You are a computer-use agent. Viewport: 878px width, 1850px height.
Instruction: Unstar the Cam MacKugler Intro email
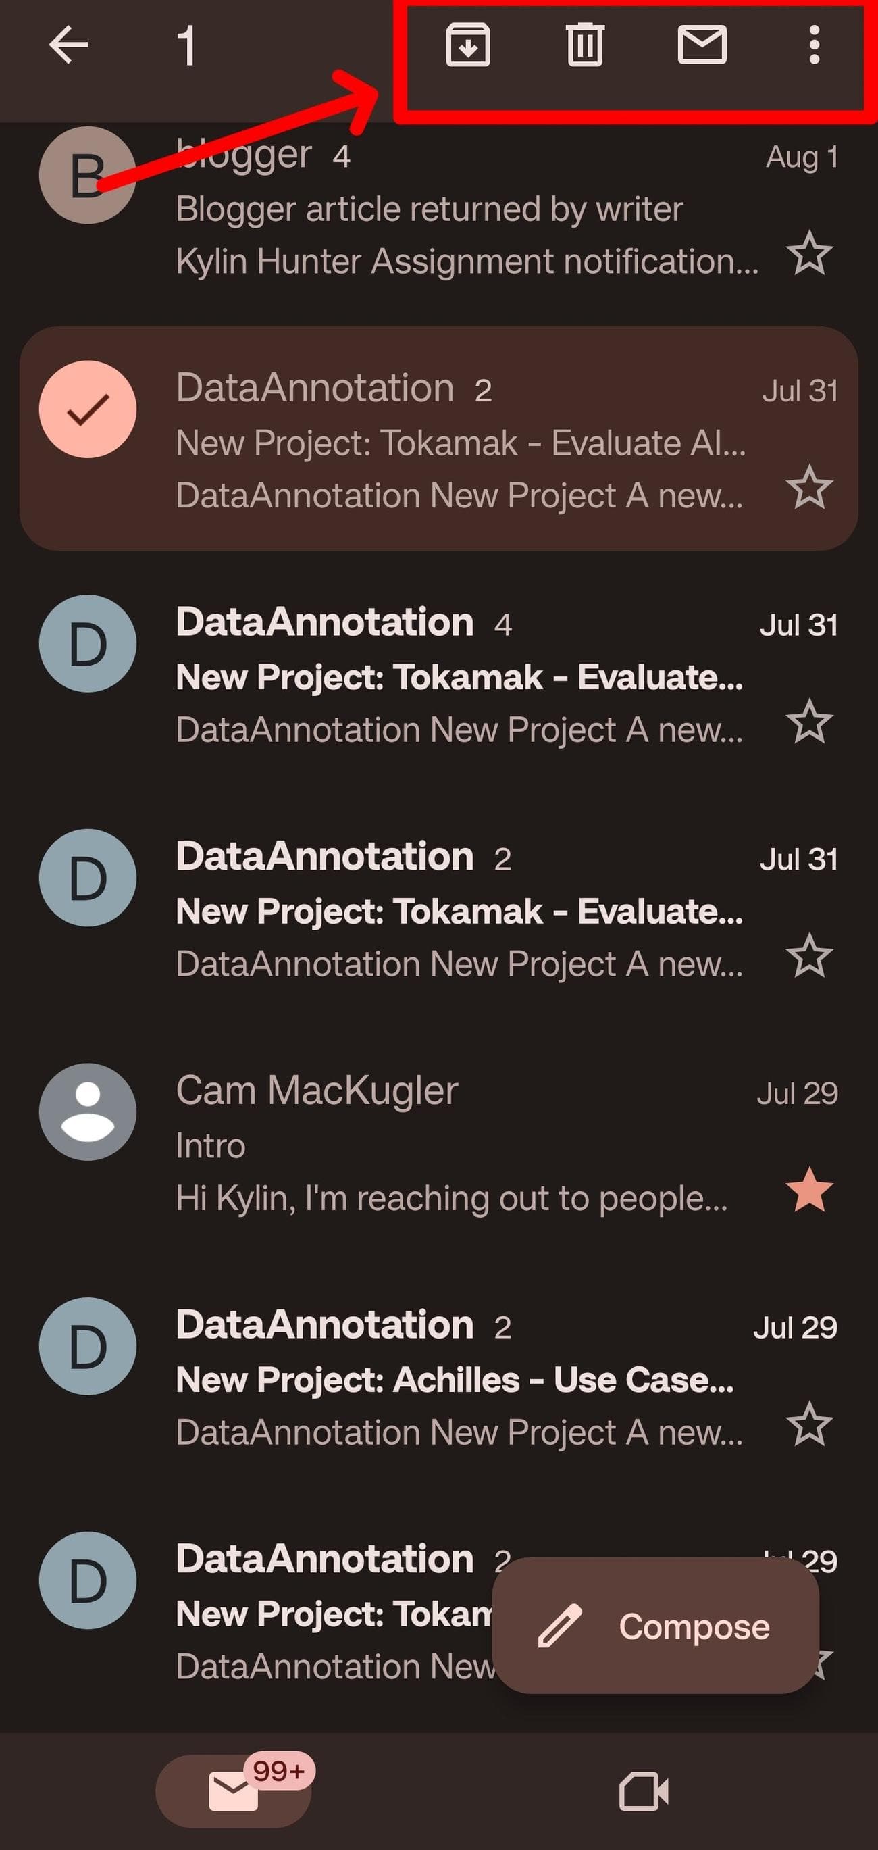(x=809, y=1190)
